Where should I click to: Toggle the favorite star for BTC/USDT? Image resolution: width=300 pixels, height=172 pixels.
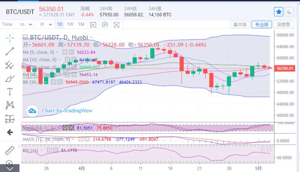[278, 12]
